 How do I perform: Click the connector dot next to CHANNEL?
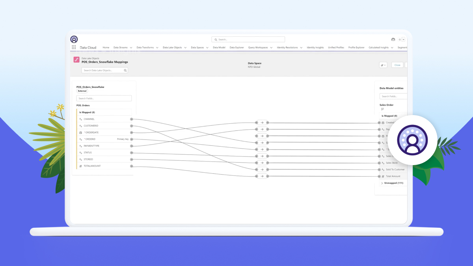132,119
